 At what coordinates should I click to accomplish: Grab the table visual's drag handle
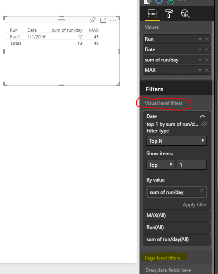[62, 20]
